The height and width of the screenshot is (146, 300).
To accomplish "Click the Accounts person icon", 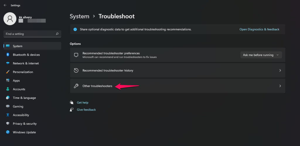I will 8,89.
